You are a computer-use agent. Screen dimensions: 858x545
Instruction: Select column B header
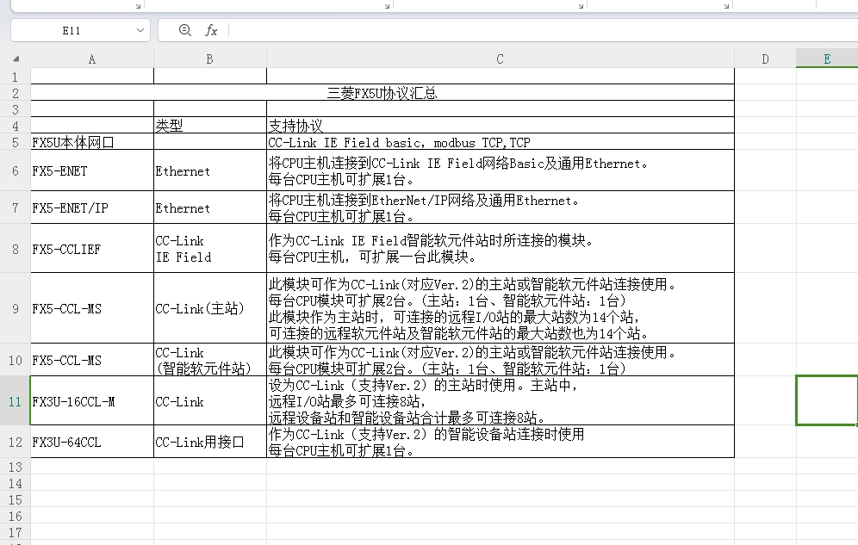pyautogui.click(x=209, y=59)
